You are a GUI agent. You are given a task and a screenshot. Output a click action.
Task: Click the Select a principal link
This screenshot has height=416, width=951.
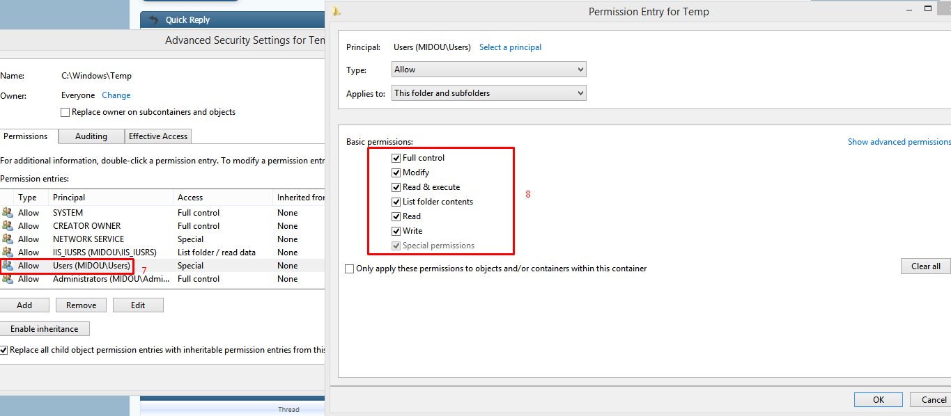tap(510, 47)
